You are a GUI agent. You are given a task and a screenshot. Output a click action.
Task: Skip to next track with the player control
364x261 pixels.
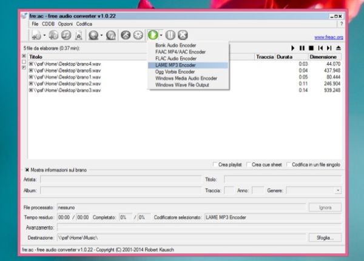point(329,48)
